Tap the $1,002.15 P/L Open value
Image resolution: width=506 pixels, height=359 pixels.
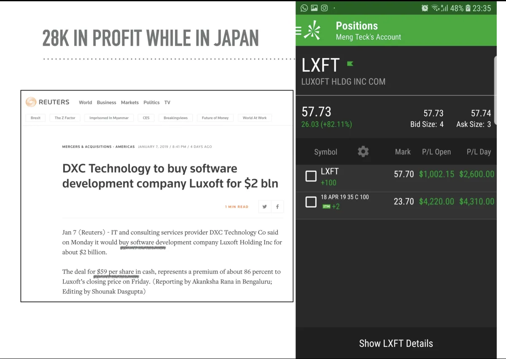click(x=436, y=174)
